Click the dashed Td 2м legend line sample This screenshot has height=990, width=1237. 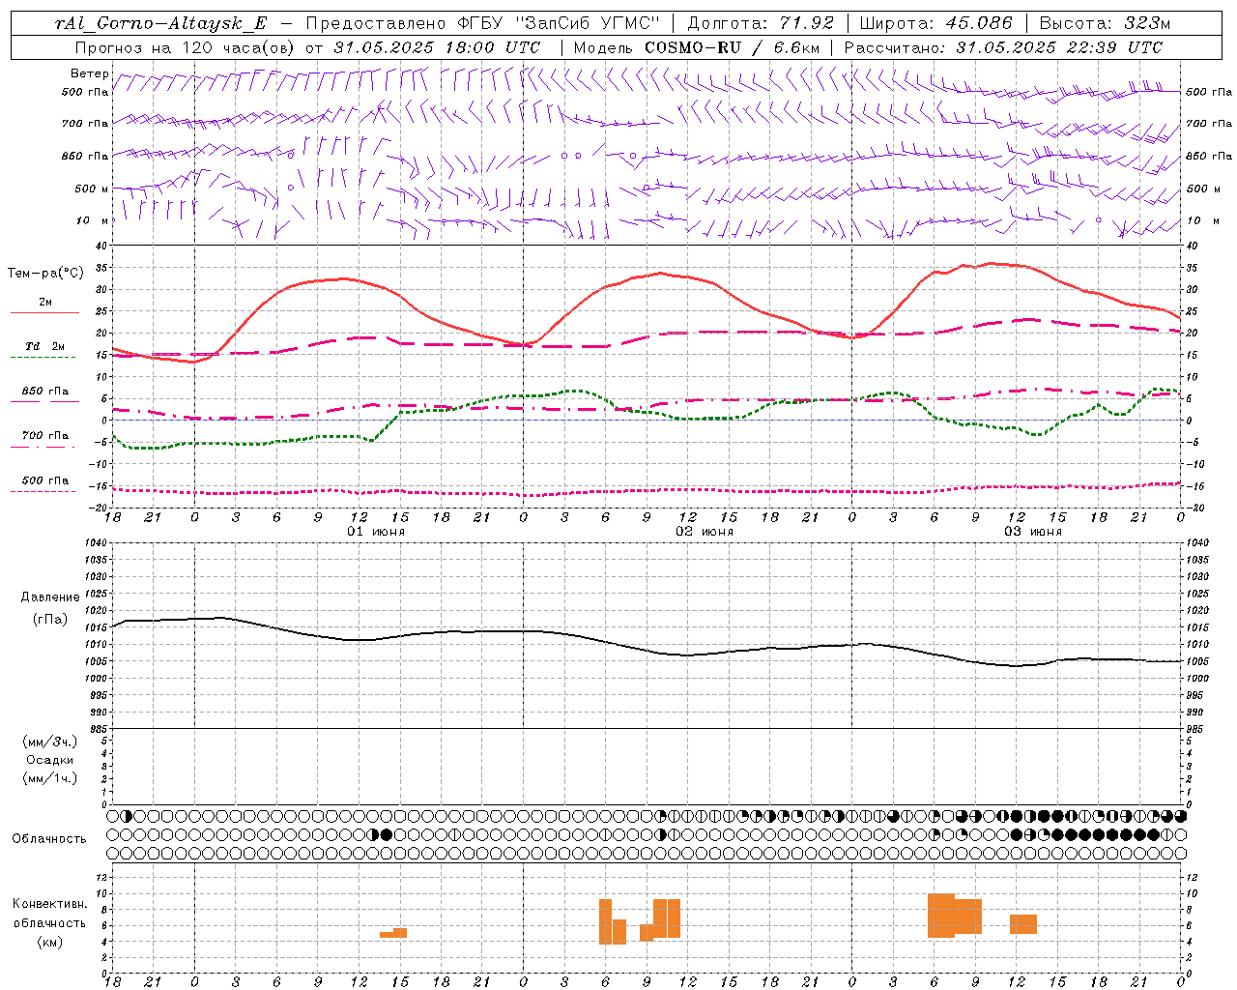pos(44,358)
